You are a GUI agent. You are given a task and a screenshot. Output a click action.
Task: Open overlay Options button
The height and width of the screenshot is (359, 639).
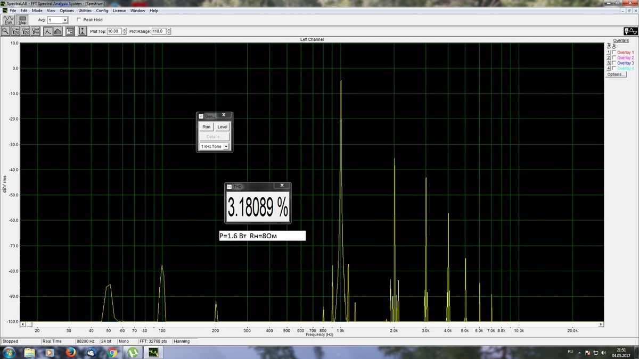[616, 74]
